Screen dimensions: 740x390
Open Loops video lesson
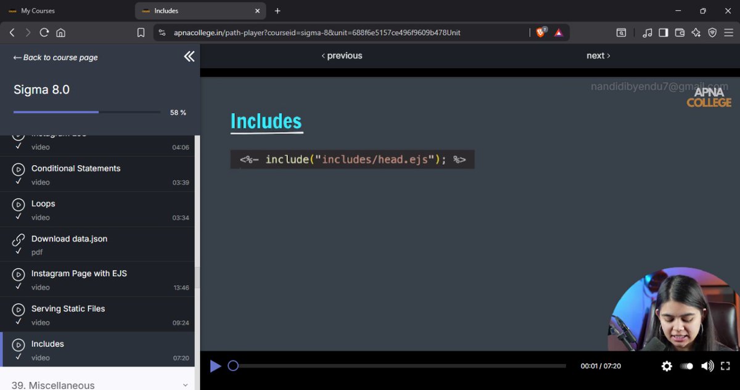tap(99, 209)
